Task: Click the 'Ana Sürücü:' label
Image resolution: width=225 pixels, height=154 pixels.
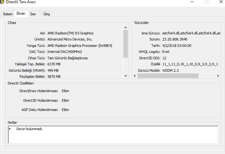Action: (151, 33)
